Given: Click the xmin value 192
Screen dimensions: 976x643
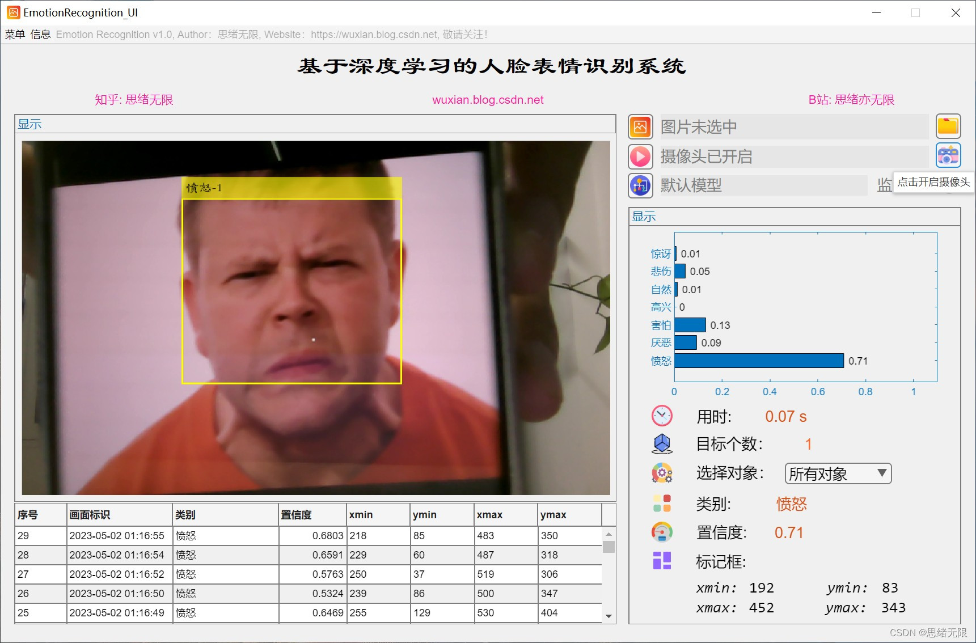Looking at the screenshot, I should click(762, 588).
